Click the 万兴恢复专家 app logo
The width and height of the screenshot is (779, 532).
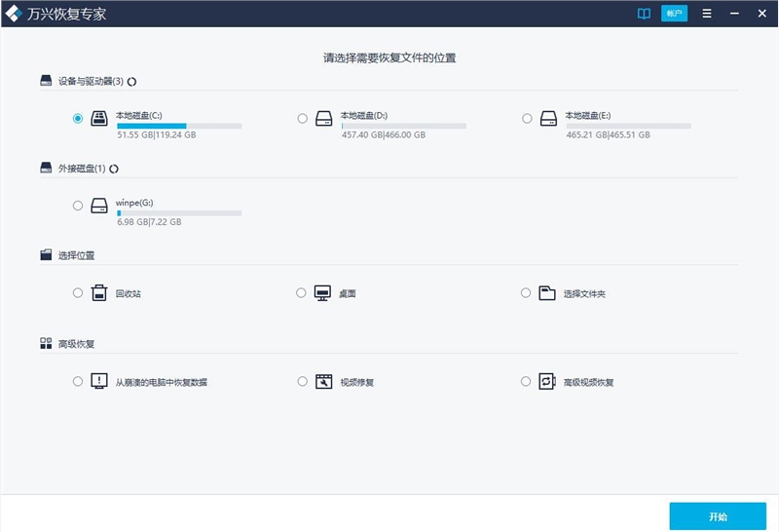click(x=14, y=14)
